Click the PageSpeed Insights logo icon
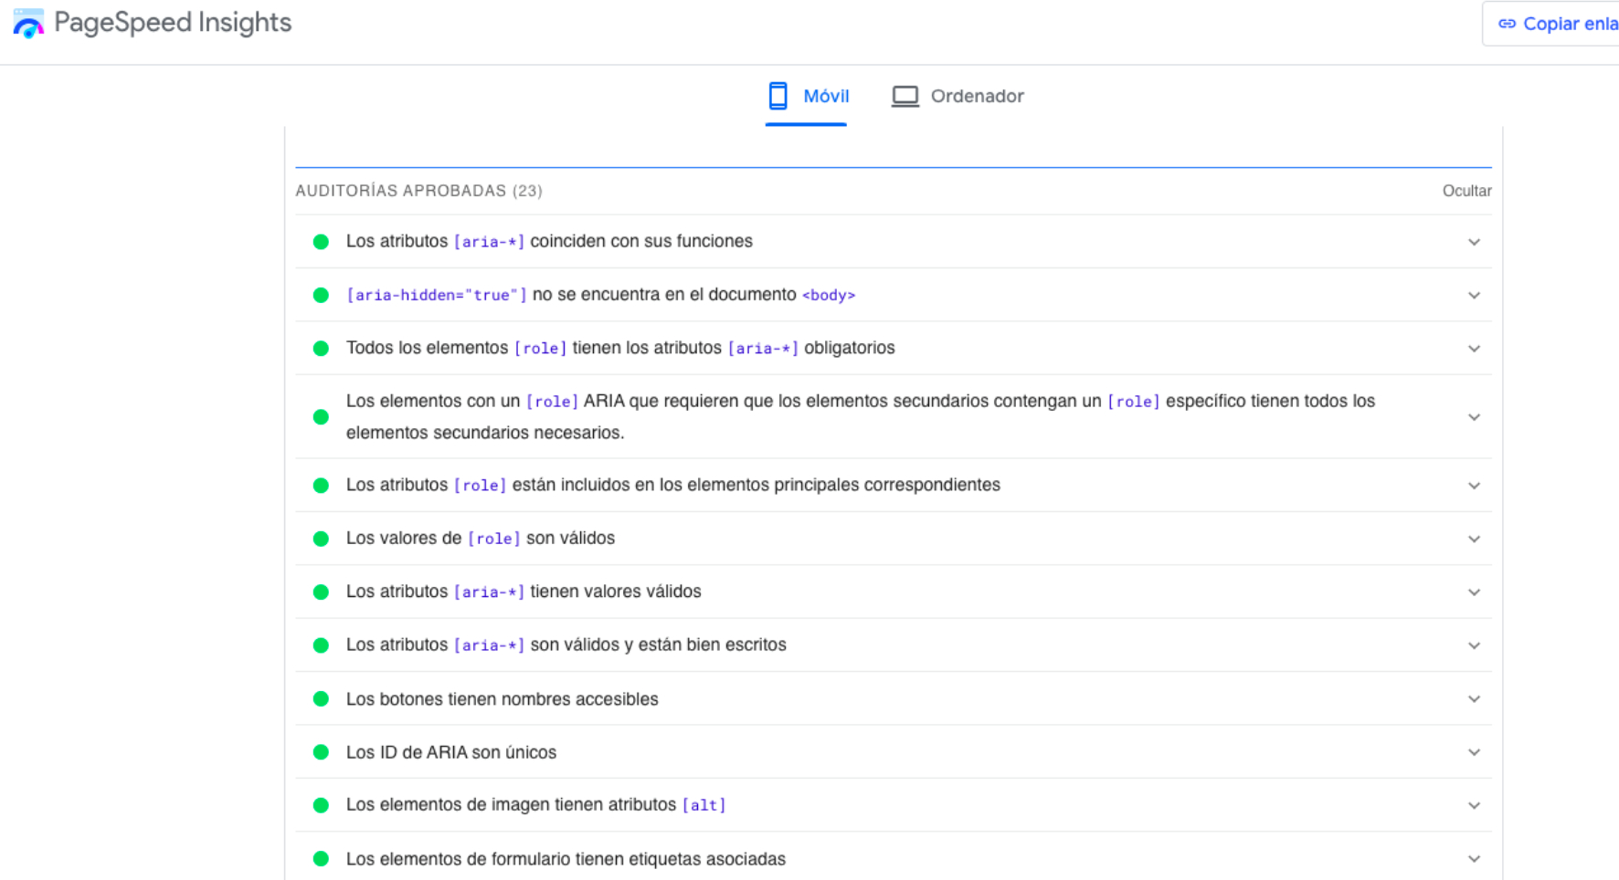The width and height of the screenshot is (1619, 880). (x=28, y=24)
